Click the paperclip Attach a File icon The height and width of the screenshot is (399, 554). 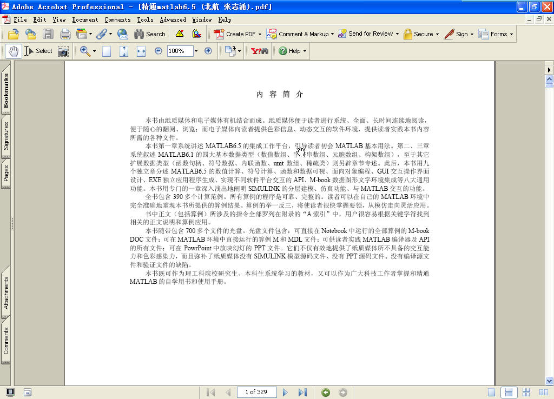click(x=101, y=34)
